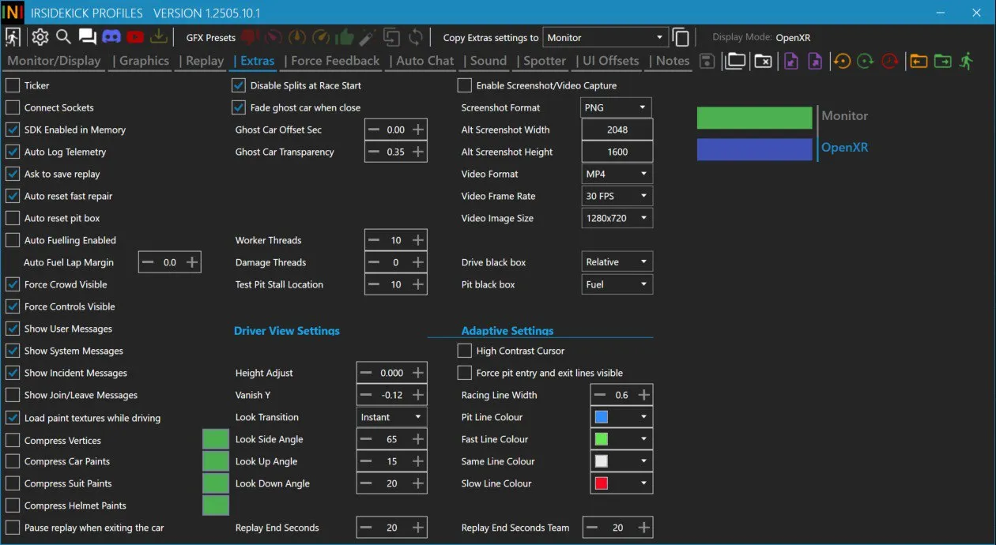This screenshot has height=545, width=996.
Task: Open the Discord link icon
Action: point(111,37)
